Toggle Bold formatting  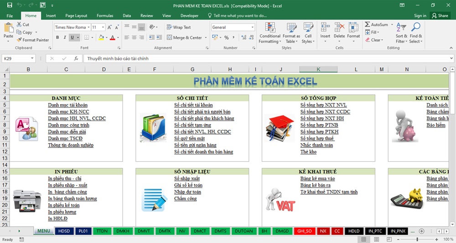(57, 38)
